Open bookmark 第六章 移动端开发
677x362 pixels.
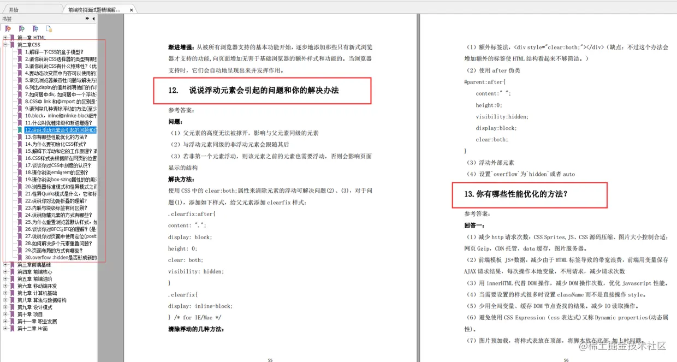click(x=37, y=286)
